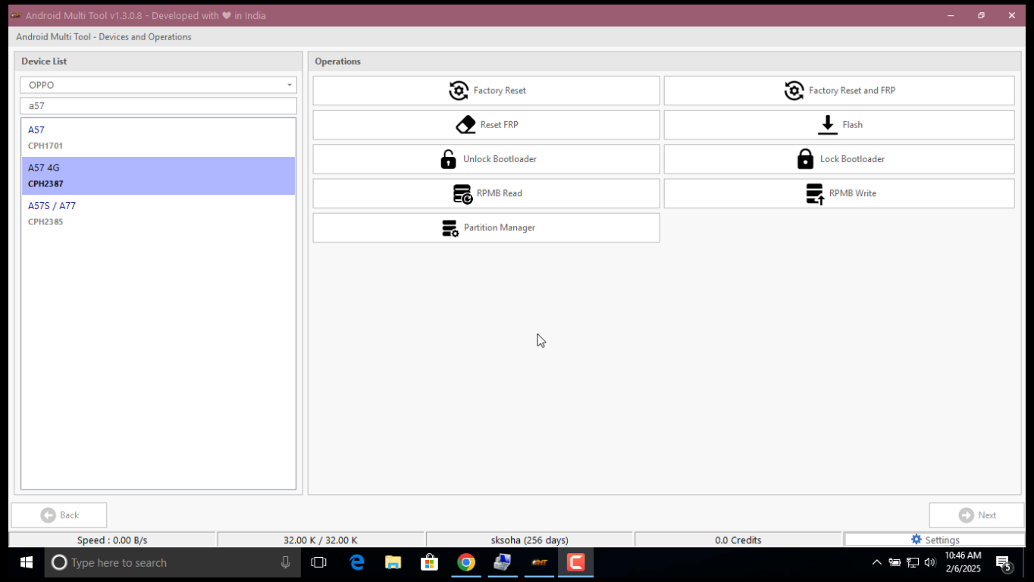Screen dimensions: 1034x582
Task: Click the Flash download arrow icon
Action: 827,125
